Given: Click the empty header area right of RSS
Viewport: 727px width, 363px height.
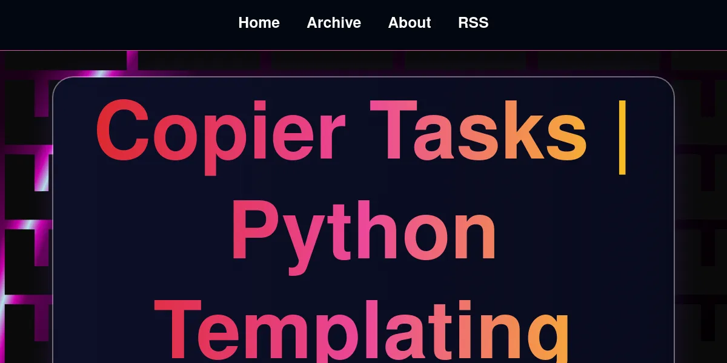Looking at the screenshot, I should click(x=606, y=24).
